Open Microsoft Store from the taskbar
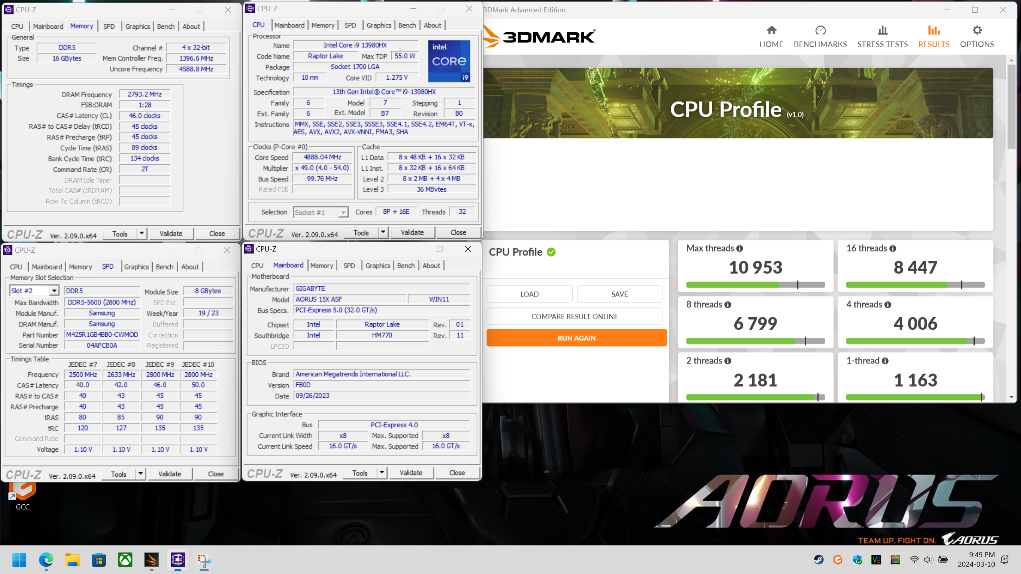This screenshot has height=574, width=1021. tap(99, 560)
